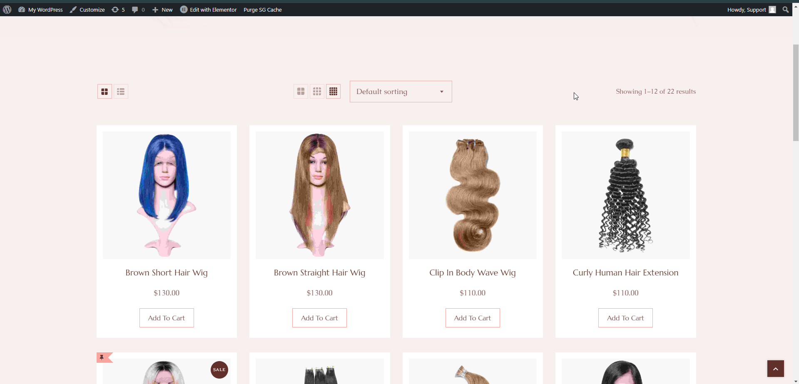
Task: Click the Brown Straight Hair Wig image
Action: pyautogui.click(x=319, y=195)
